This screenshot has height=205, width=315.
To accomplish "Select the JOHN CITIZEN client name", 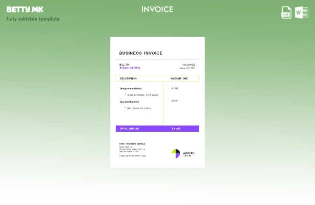I will [x=130, y=68].
